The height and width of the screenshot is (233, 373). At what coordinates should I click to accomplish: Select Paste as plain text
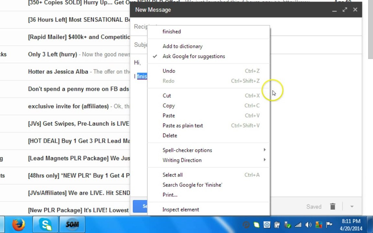[x=209, y=126]
